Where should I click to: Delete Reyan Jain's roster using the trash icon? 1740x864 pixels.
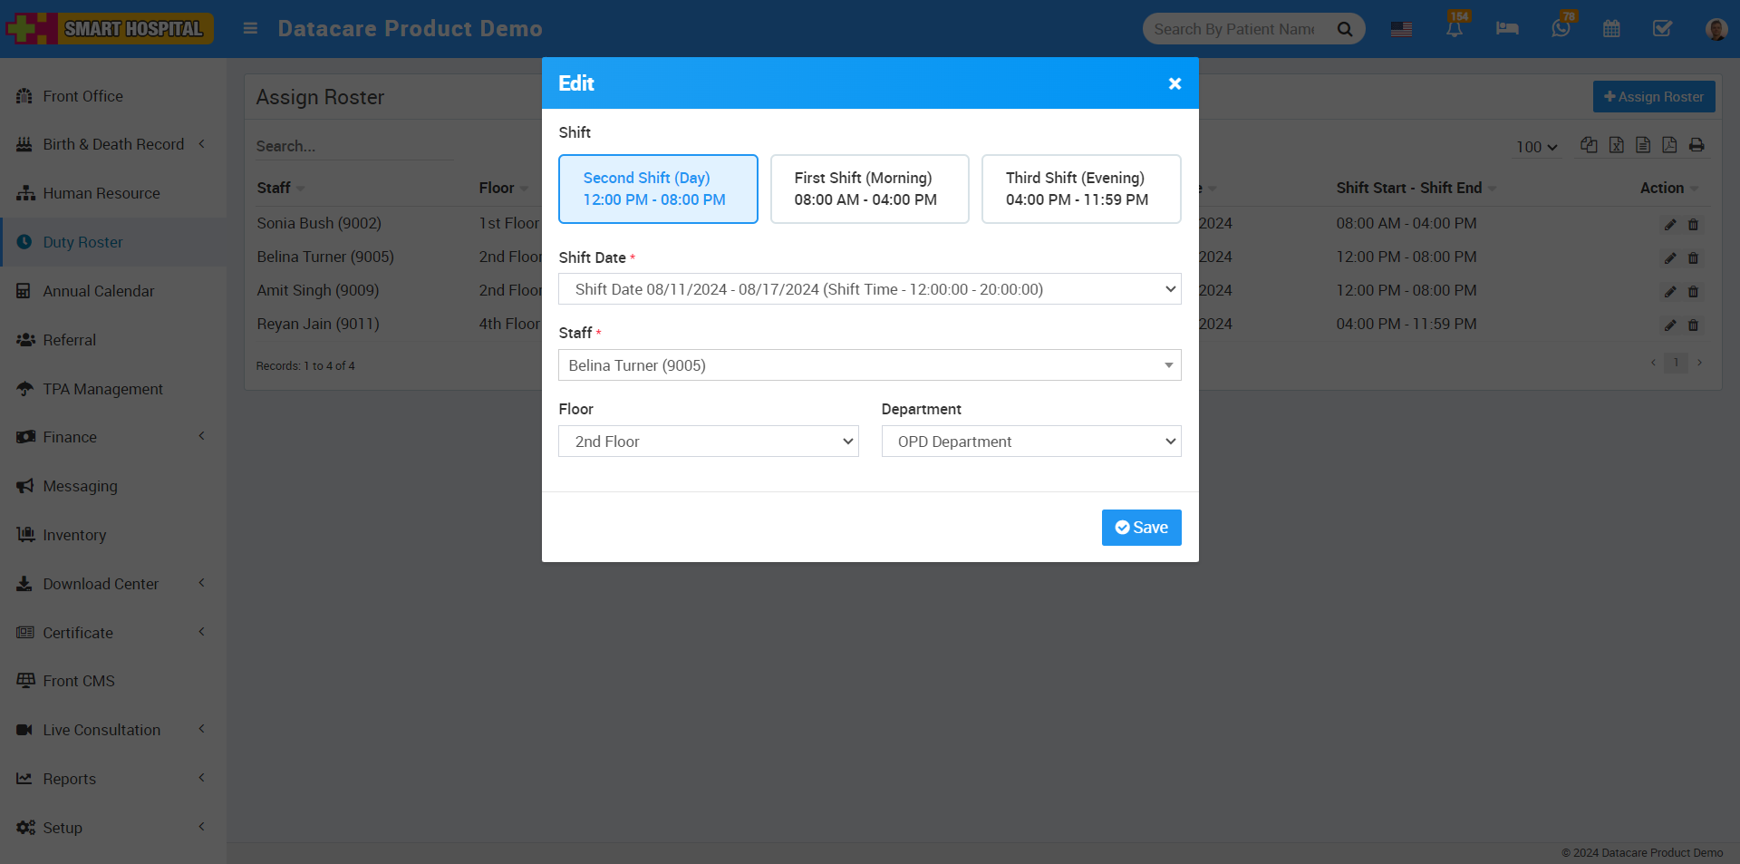(1694, 325)
